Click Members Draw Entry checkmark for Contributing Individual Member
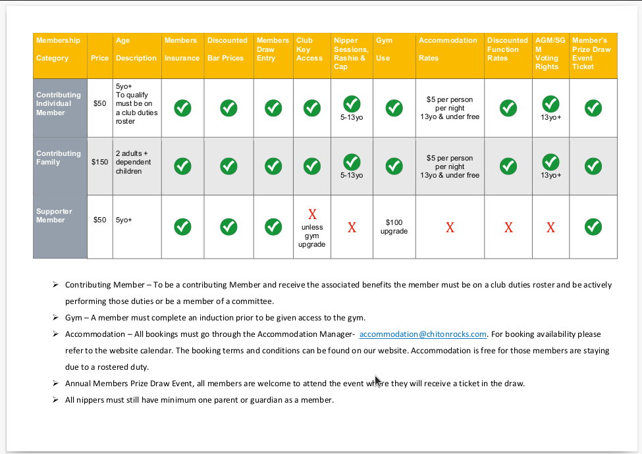The image size is (642, 454). pos(273,108)
